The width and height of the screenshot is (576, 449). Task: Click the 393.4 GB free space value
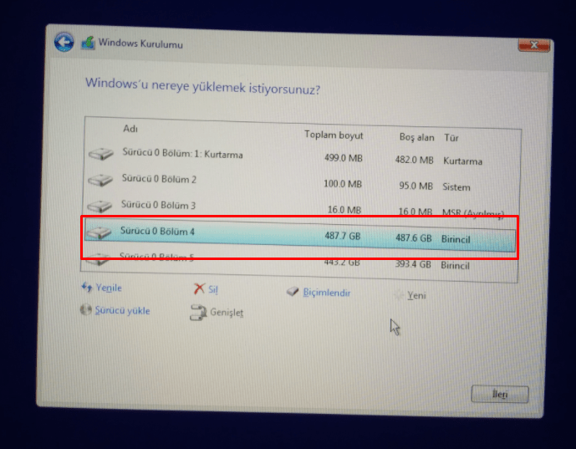click(413, 264)
